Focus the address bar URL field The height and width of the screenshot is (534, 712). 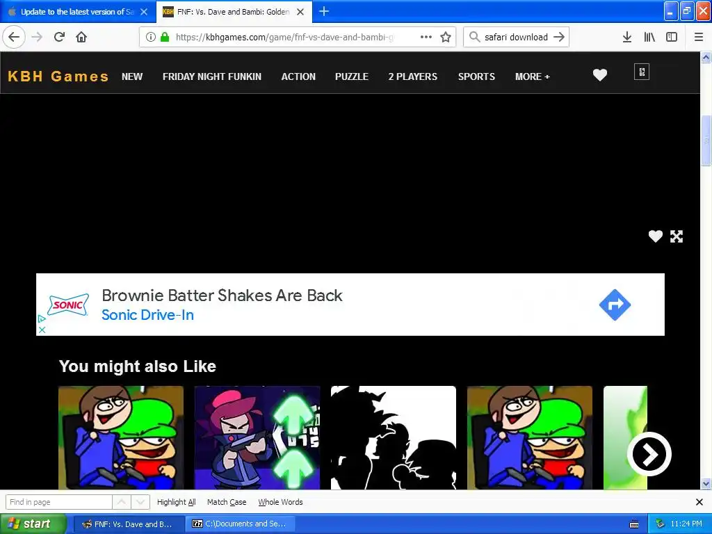pos(286,37)
